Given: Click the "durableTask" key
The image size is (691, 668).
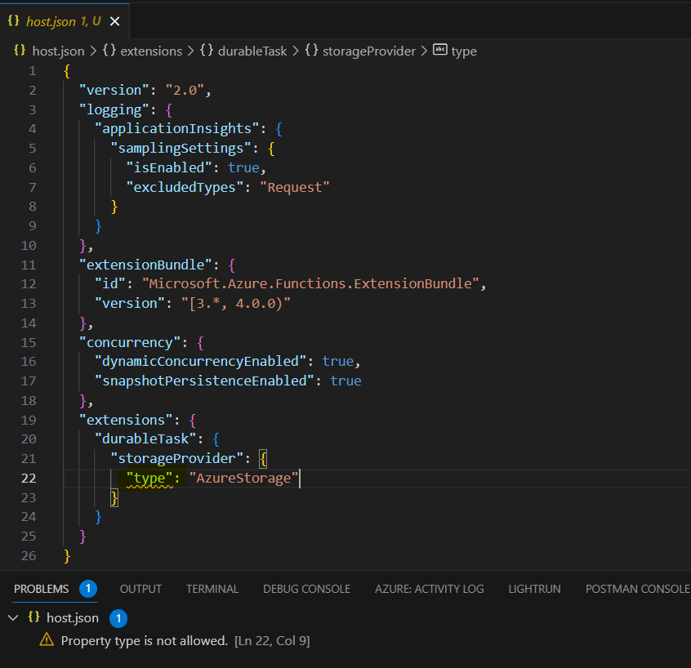Looking at the screenshot, I should pos(145,439).
